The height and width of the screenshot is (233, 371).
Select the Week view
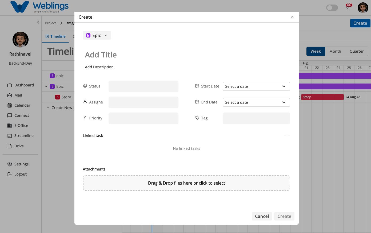tap(316, 51)
